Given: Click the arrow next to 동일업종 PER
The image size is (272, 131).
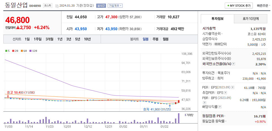Looking at the screenshot, I should (x=225, y=116).
